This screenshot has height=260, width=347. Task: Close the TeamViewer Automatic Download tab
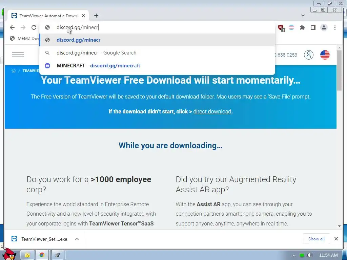point(83,16)
